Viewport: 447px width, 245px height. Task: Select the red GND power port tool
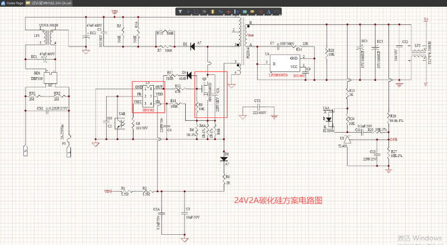229,12
